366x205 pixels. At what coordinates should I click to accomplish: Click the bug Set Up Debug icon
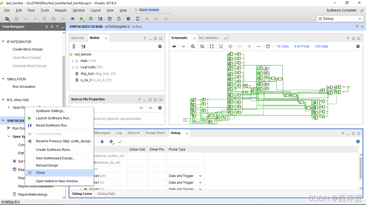point(102,141)
